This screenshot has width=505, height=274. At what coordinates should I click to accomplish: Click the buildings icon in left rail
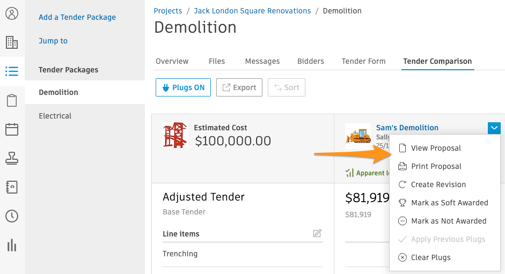[x=12, y=42]
